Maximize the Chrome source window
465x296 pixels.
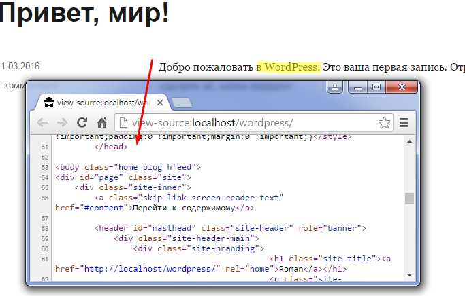(x=376, y=87)
